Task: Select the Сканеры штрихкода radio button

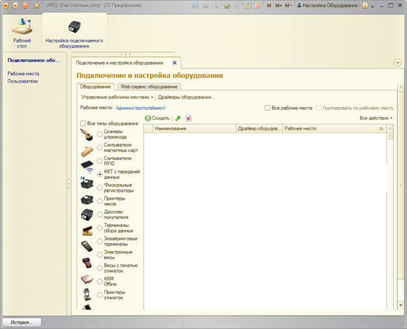Action: click(x=100, y=134)
